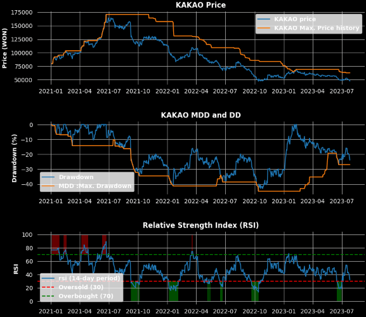
Task: Click the 2023-04 date label under the drawdown chart
Action: (x=313, y=201)
